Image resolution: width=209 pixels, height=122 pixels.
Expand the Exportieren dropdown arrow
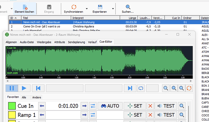[x=113, y=9]
